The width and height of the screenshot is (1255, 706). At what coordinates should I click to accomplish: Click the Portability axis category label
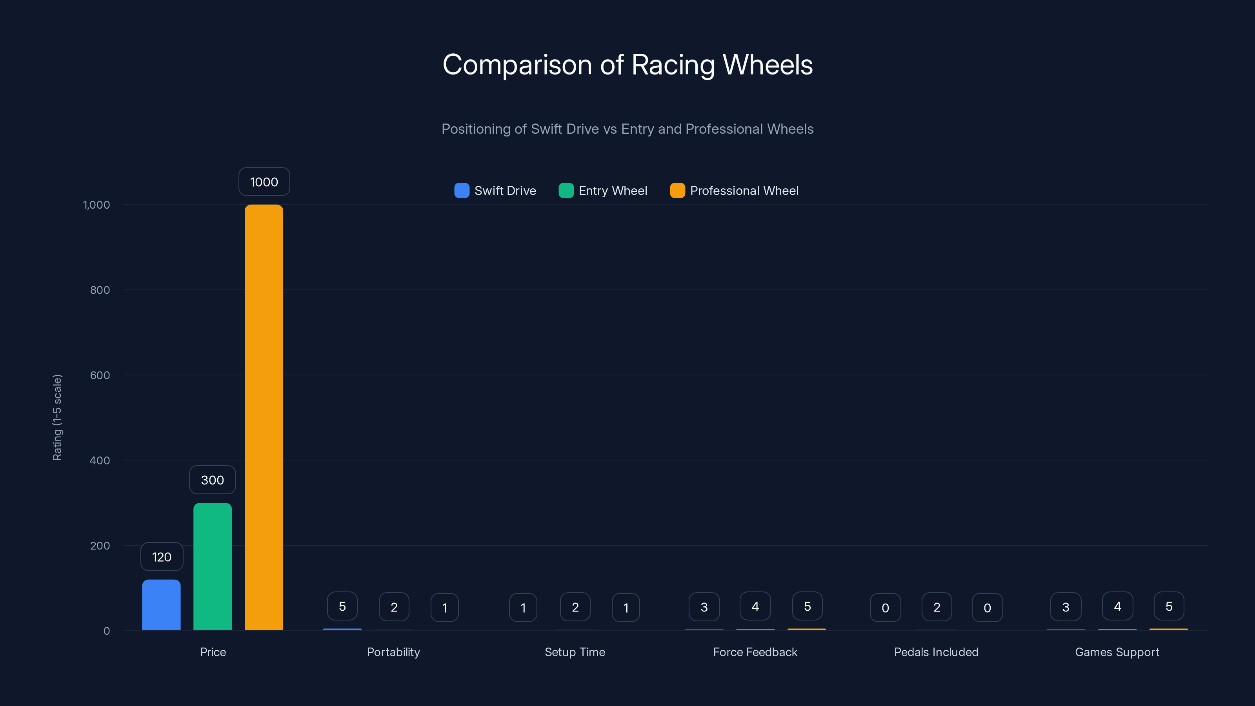click(393, 652)
